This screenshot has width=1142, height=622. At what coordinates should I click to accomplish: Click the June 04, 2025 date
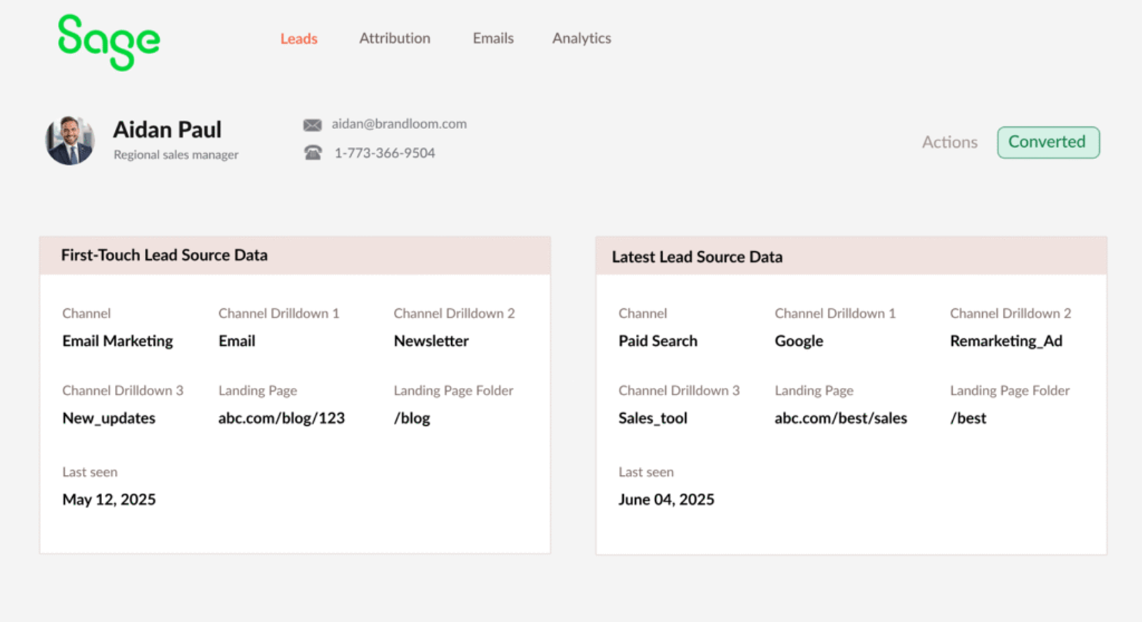click(666, 500)
